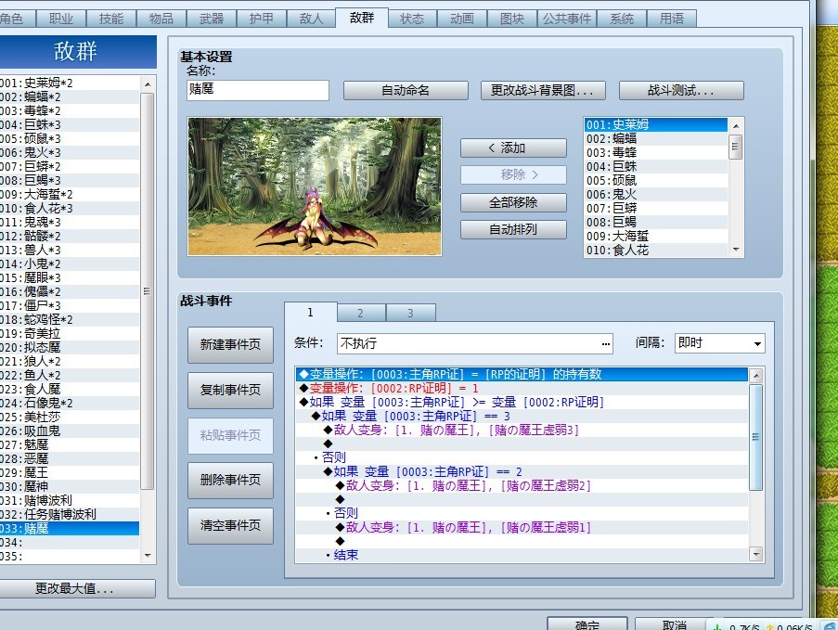Screen dimensions: 838x630
Task: Click down arrow of the event command scrollbar
Action: (756, 554)
